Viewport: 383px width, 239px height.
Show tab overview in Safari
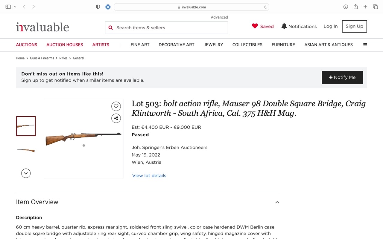375,7
